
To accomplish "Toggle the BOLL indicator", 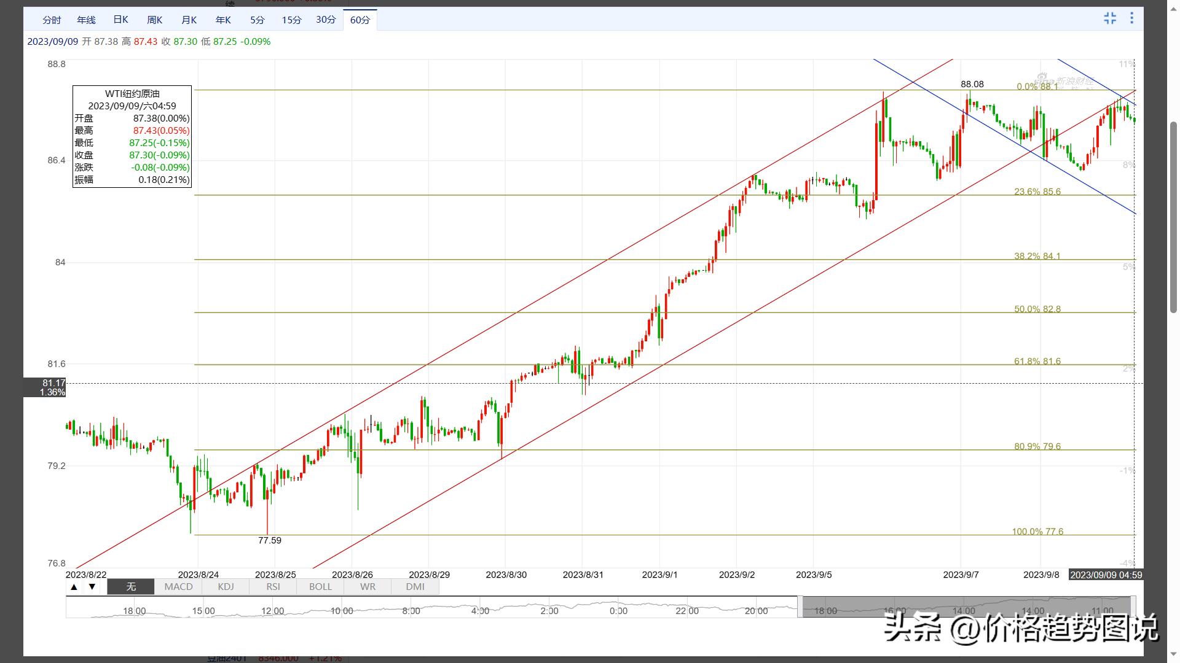I will (320, 587).
